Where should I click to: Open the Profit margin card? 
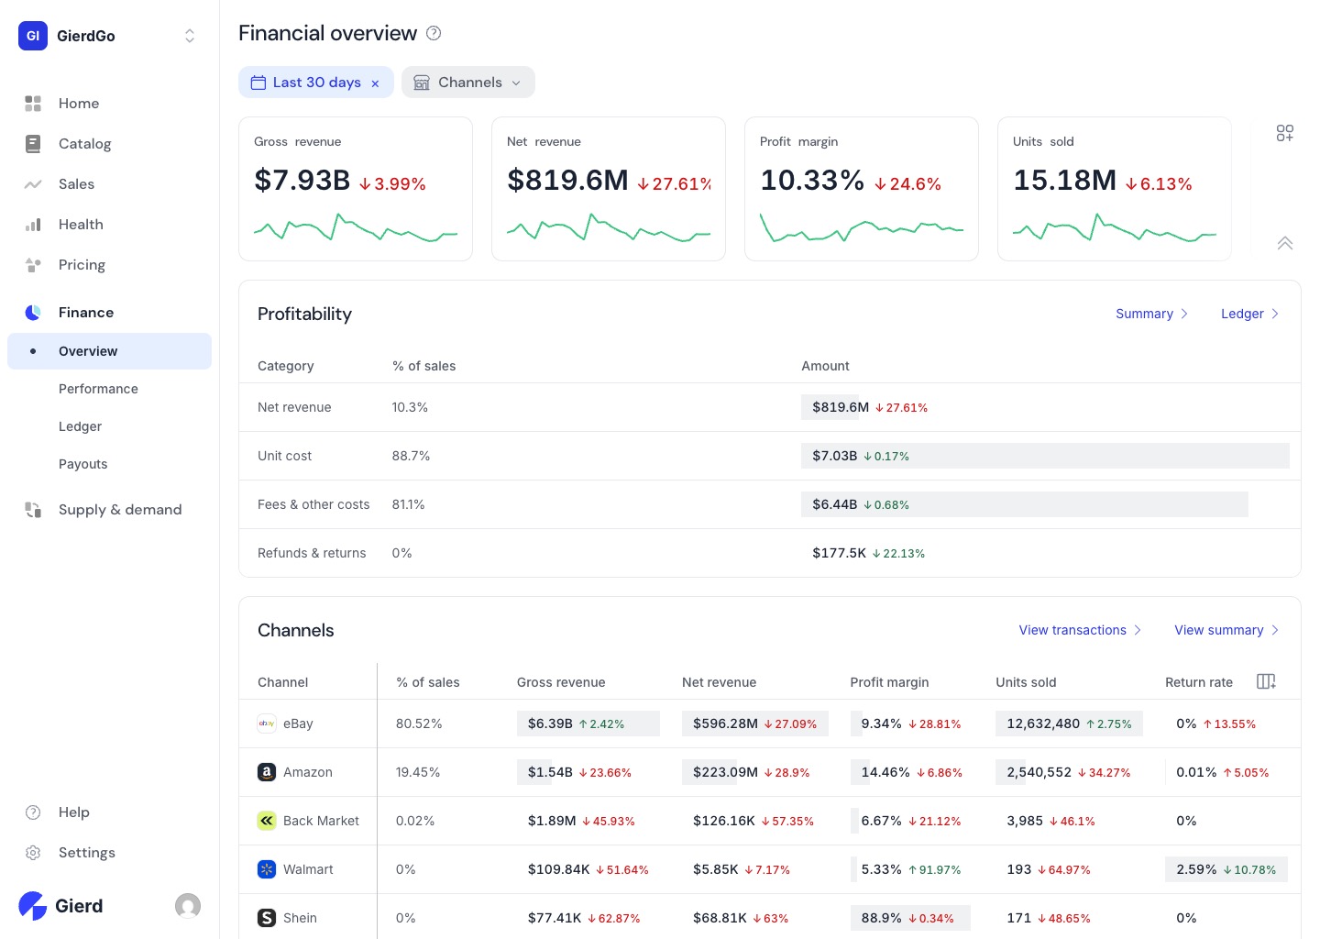(x=862, y=189)
